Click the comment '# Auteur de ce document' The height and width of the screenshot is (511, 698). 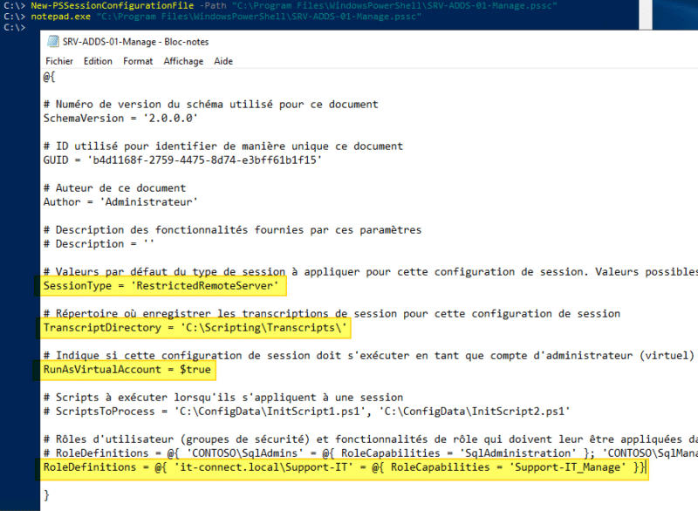click(x=114, y=188)
